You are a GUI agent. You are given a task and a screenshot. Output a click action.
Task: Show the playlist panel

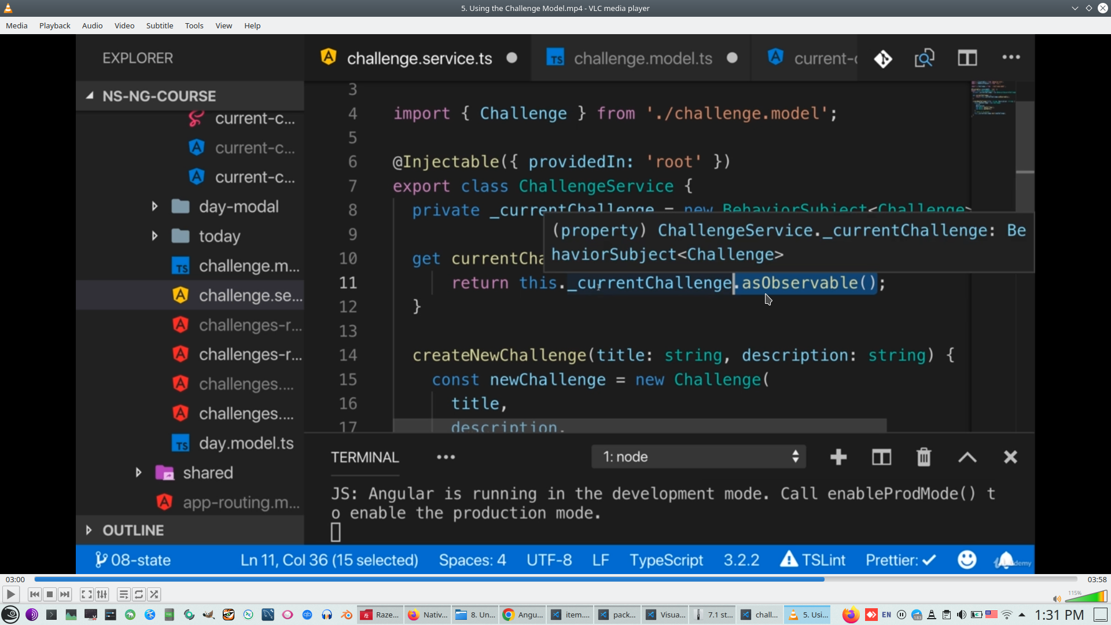(x=123, y=594)
